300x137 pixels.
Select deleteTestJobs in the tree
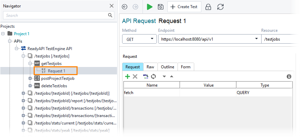pos(54,86)
